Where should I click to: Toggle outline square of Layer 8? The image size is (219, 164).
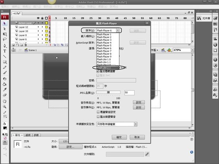(46, 35)
